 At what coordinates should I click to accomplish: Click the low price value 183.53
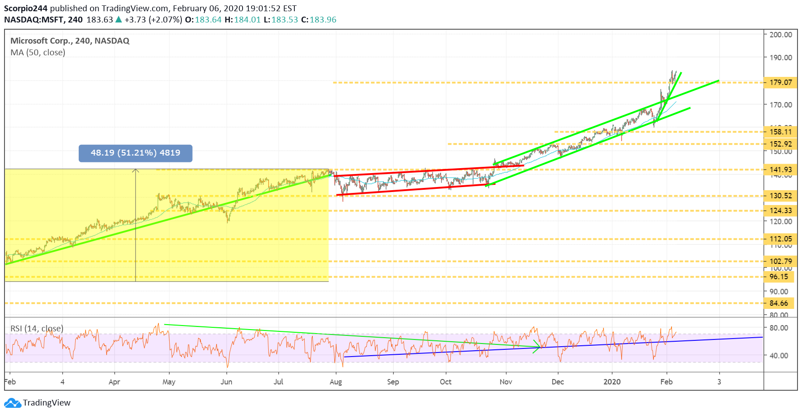pos(284,20)
